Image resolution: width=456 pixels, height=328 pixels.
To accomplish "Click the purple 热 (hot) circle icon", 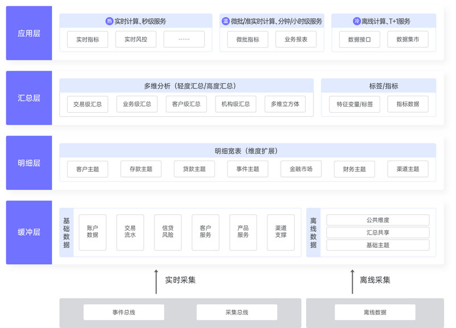I will pos(109,21).
